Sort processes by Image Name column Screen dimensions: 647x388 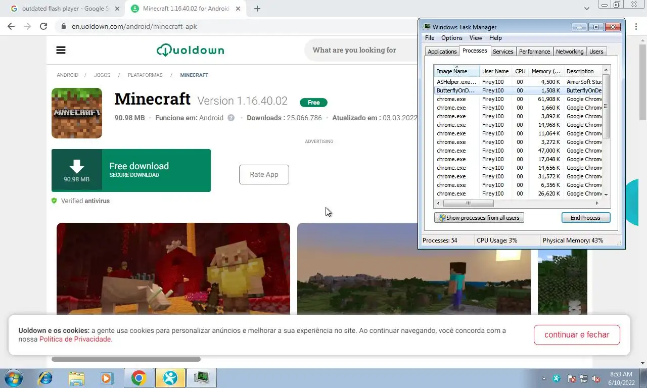pyautogui.click(x=456, y=71)
